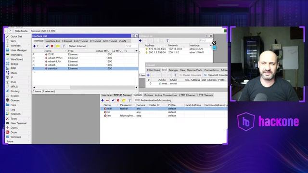Click the red minus remove button in PPP
Image resolution: width=308 pixels, height=173 pixels.
pyautogui.click(x=107, y=100)
